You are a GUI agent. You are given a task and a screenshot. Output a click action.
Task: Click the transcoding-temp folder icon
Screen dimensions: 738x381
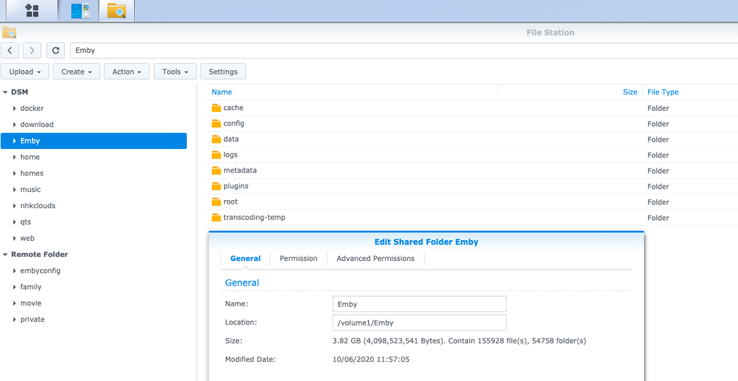[x=216, y=217]
